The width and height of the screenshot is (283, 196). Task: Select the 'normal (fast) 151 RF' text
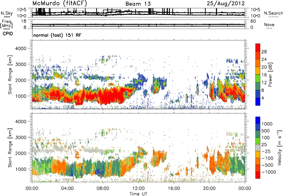point(57,35)
